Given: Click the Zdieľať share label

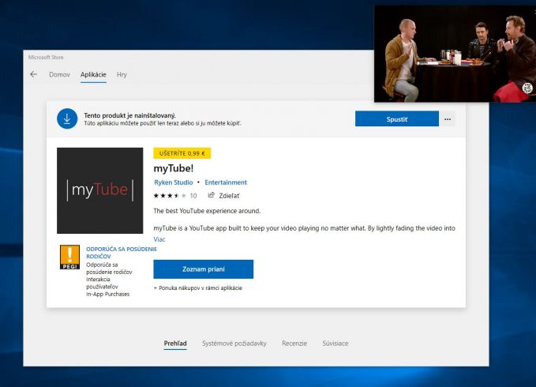Looking at the screenshot, I should [230, 196].
